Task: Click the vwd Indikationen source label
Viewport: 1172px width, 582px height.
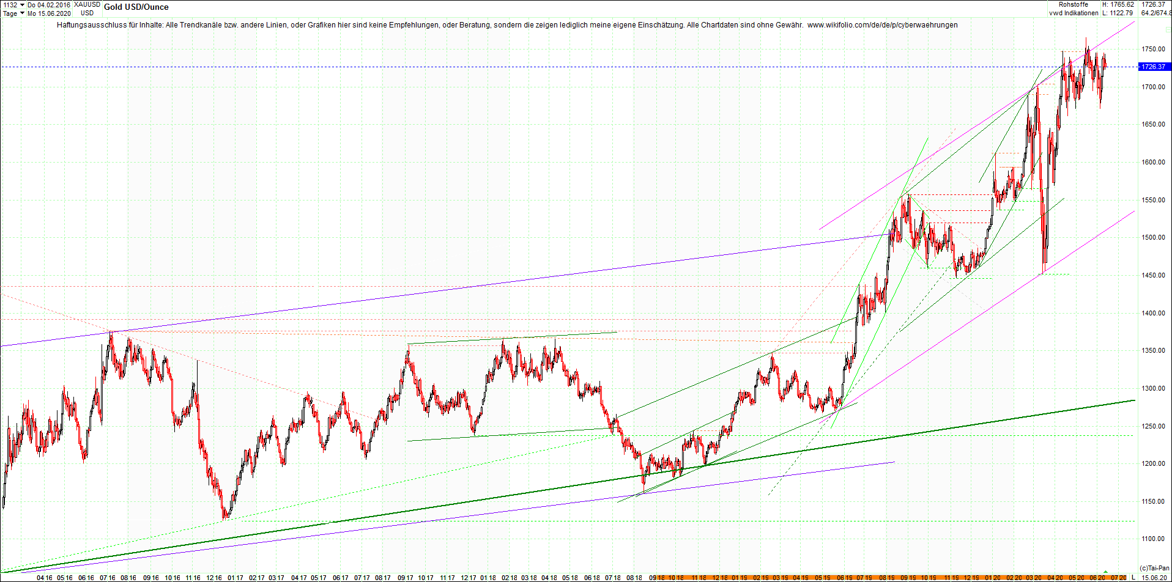Action: pyautogui.click(x=1074, y=13)
